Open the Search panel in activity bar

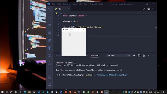point(49,17)
